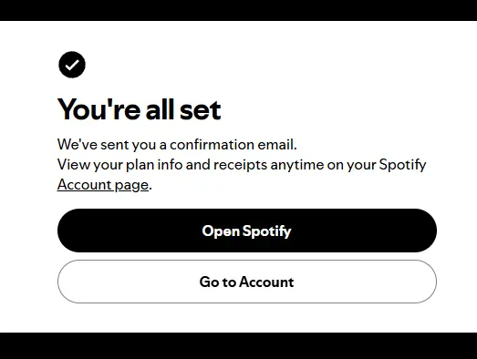Click the "View your plan info" text line

242,165
